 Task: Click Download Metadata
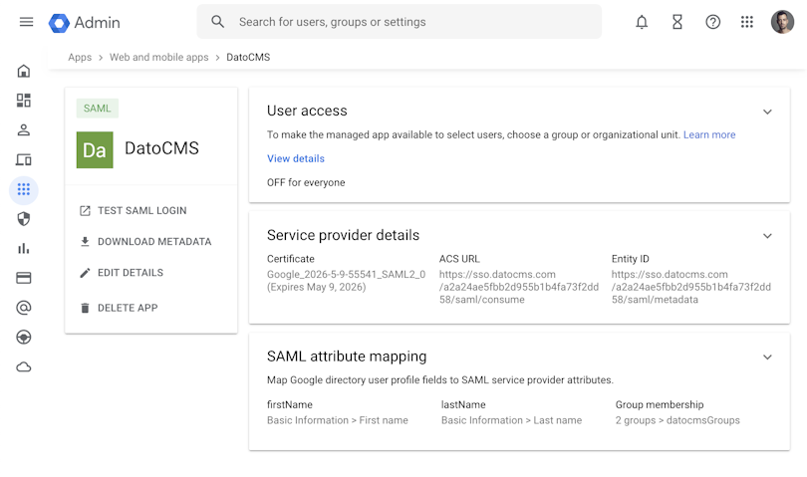click(x=145, y=241)
